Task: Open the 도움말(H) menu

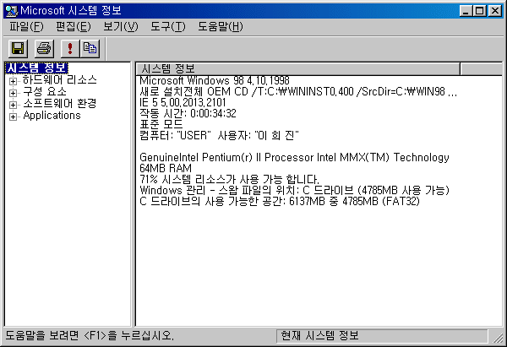Action: pyautogui.click(x=221, y=27)
